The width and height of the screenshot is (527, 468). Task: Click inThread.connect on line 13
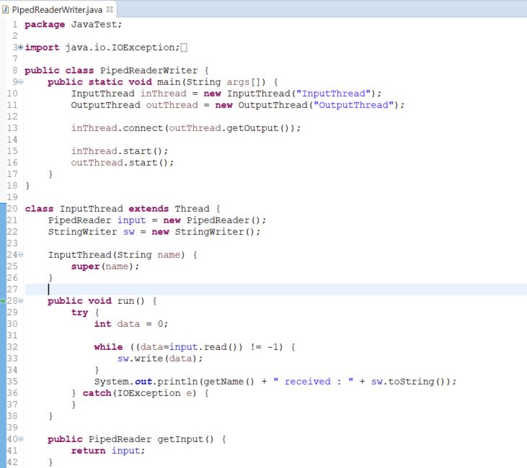point(117,128)
